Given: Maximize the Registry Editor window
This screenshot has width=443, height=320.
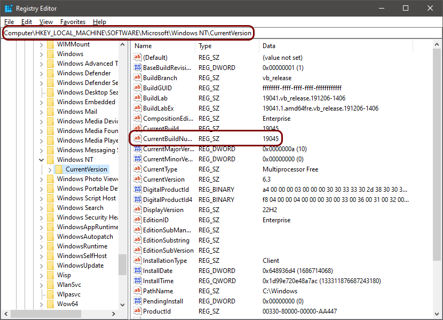Looking at the screenshot, I should (x=406, y=8).
